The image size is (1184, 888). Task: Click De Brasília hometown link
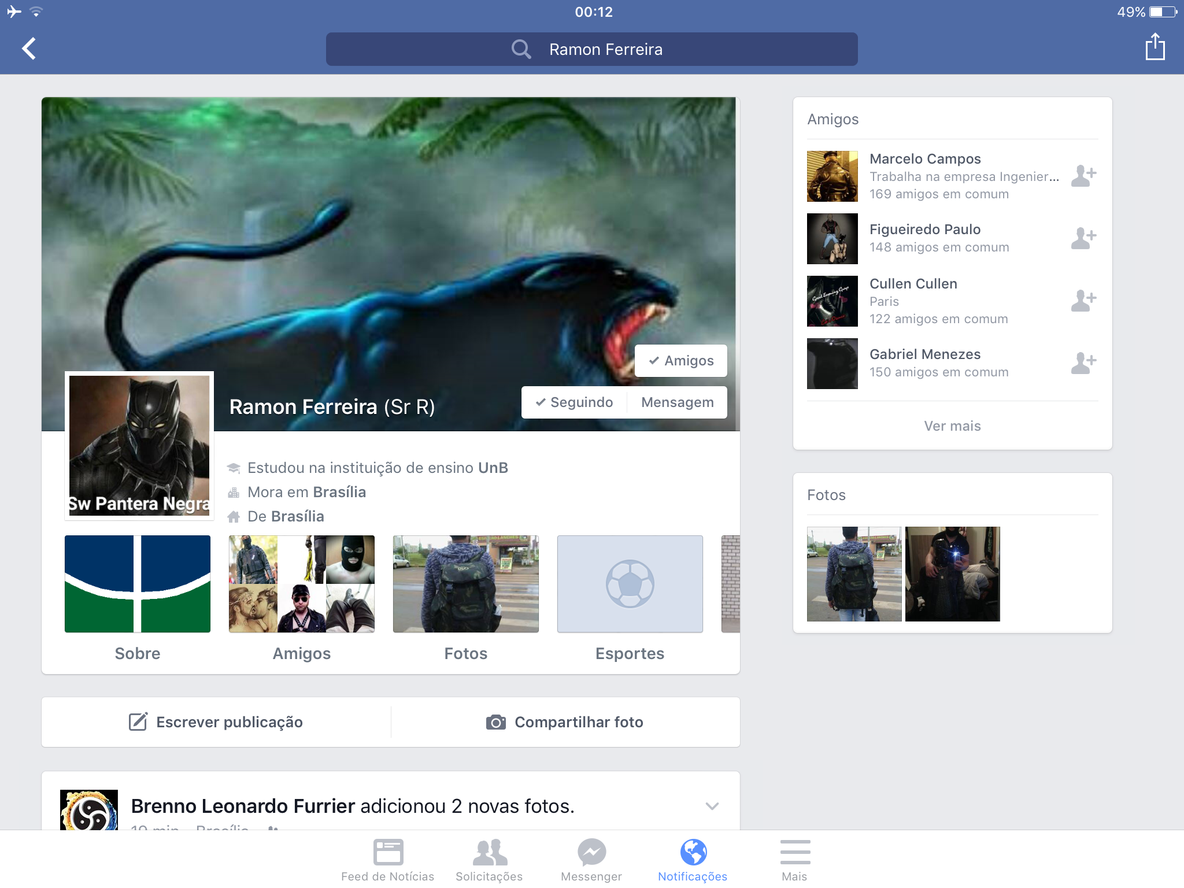tap(286, 516)
